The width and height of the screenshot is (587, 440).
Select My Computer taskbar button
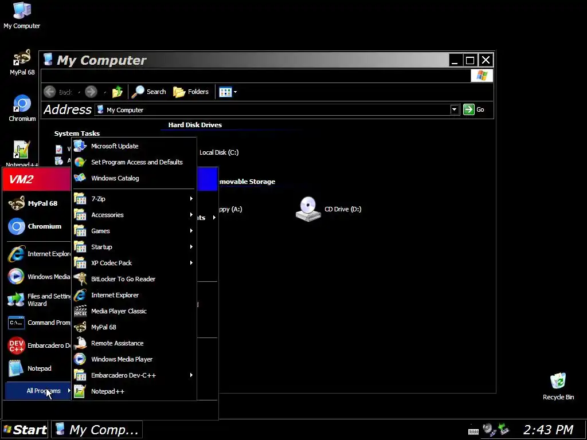[97, 430]
